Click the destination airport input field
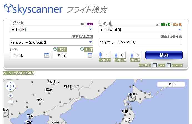 140,42
